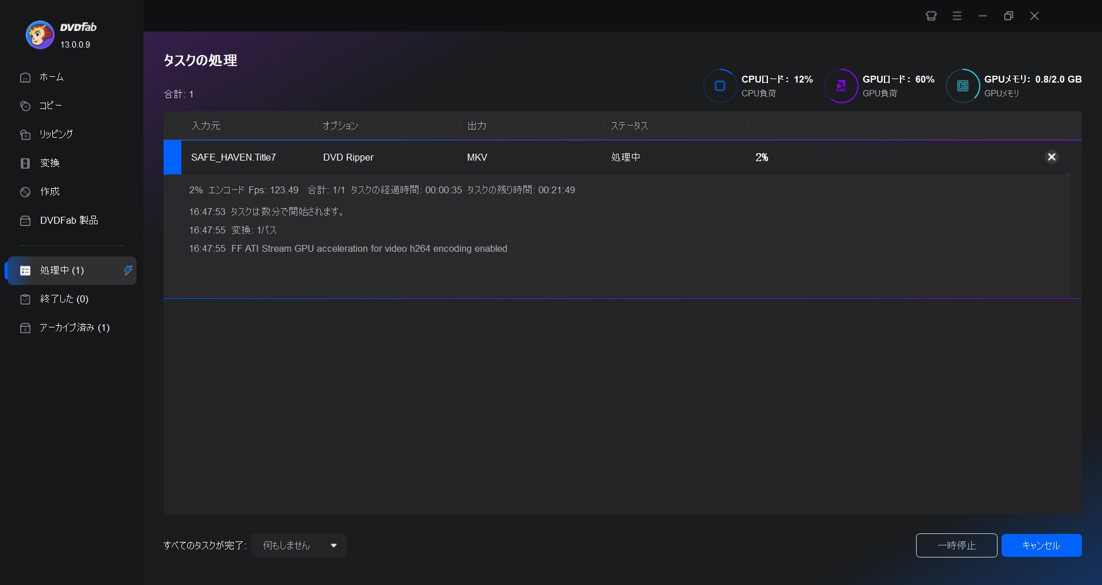Click the GPU memory indicator icon
Screen dimensions: 1102x585
tap(963, 86)
